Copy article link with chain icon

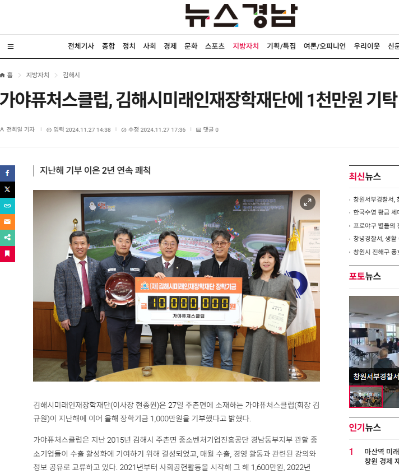(x=7, y=206)
